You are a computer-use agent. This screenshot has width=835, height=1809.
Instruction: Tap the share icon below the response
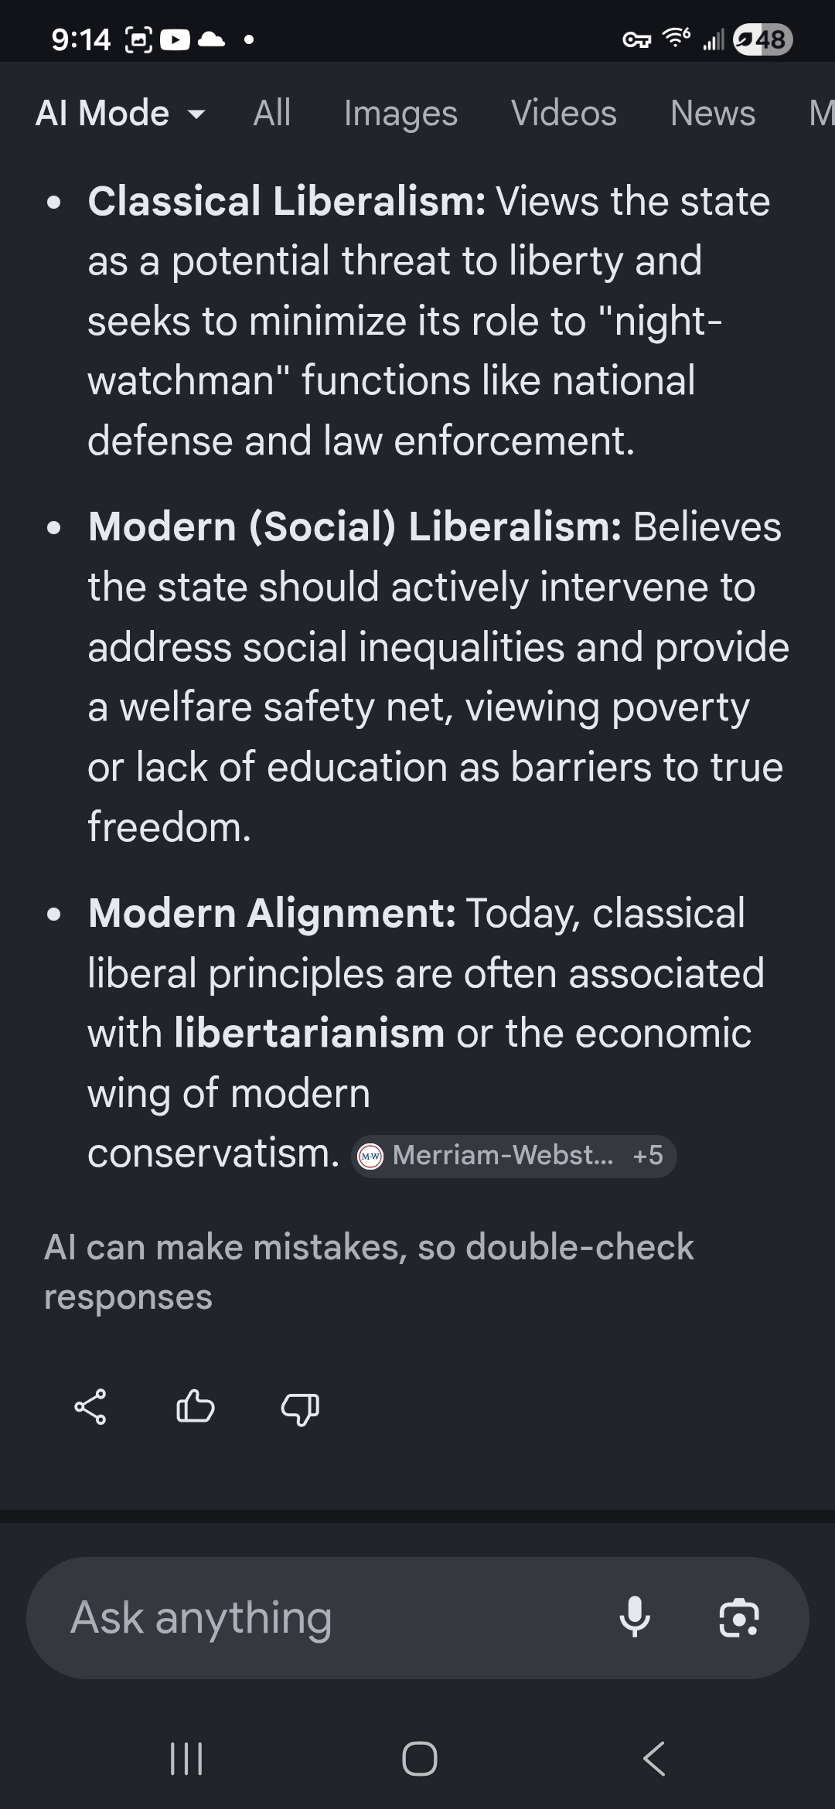click(90, 1407)
